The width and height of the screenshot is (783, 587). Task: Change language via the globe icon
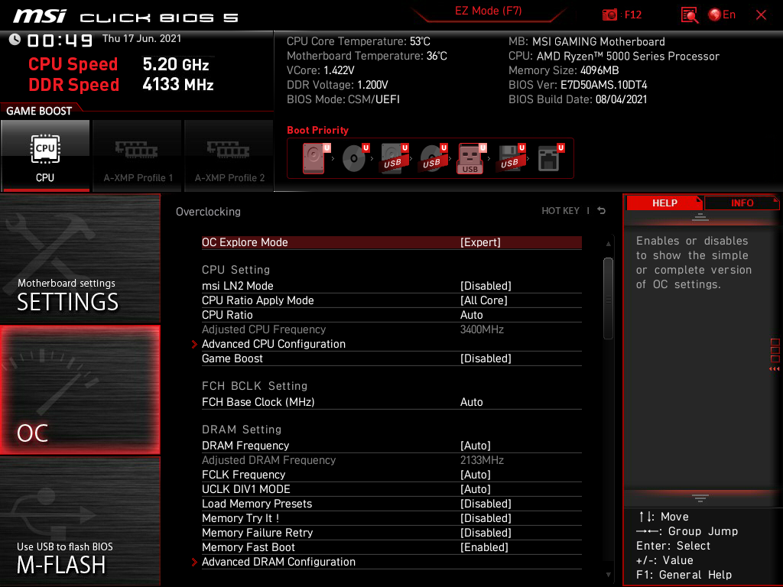(x=716, y=15)
